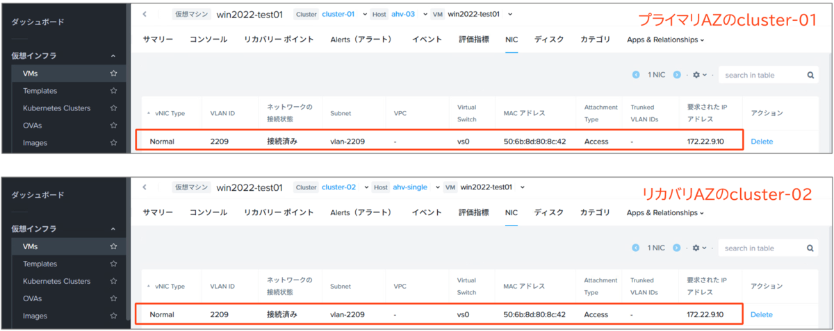Click MAC address cell in cluster-01 table
834x331 pixels.
(534, 142)
